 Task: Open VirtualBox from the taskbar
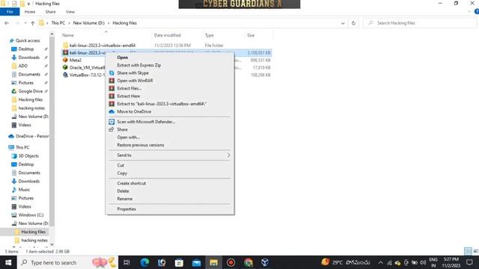(x=265, y=262)
